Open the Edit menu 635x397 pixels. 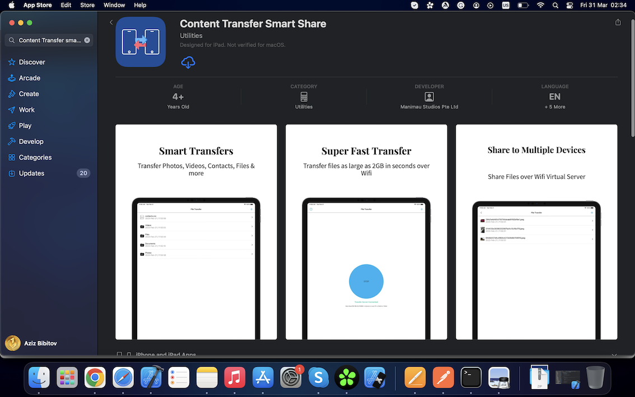click(66, 5)
